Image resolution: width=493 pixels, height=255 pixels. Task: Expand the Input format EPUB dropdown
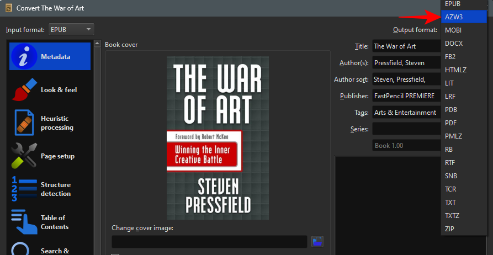tap(71, 29)
